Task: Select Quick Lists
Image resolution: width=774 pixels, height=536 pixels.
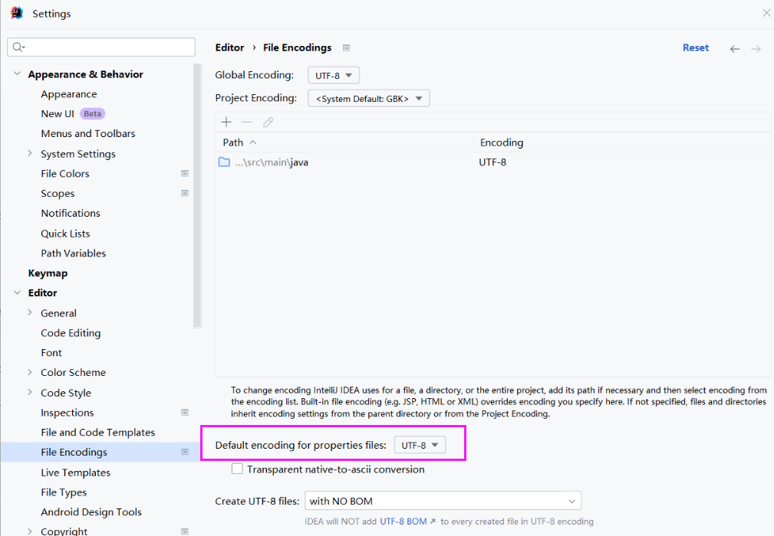Action: pos(65,234)
